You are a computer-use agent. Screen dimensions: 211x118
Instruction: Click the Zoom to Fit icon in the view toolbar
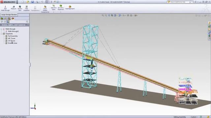point(103,15)
